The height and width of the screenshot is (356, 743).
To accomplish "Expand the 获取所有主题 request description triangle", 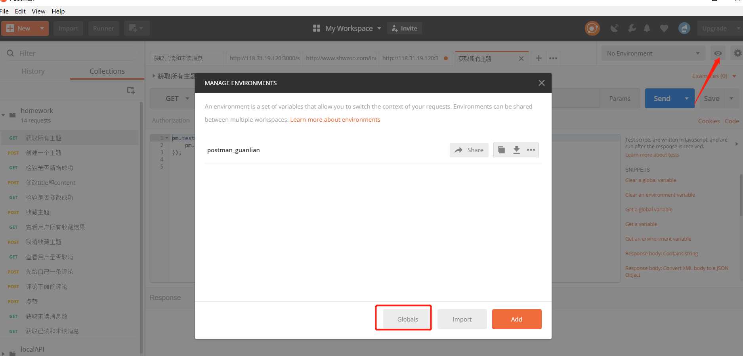I will click(154, 76).
